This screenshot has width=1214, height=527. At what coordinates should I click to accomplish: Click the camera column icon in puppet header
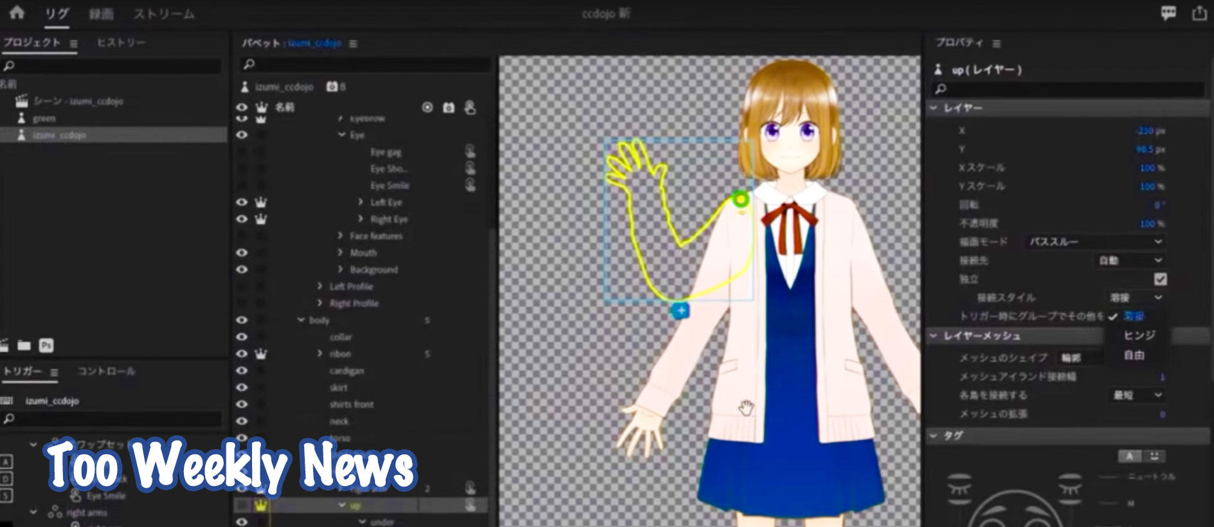click(x=449, y=107)
